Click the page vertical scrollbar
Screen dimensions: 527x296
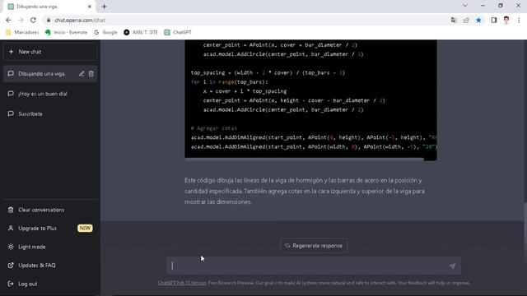[x=525, y=232]
